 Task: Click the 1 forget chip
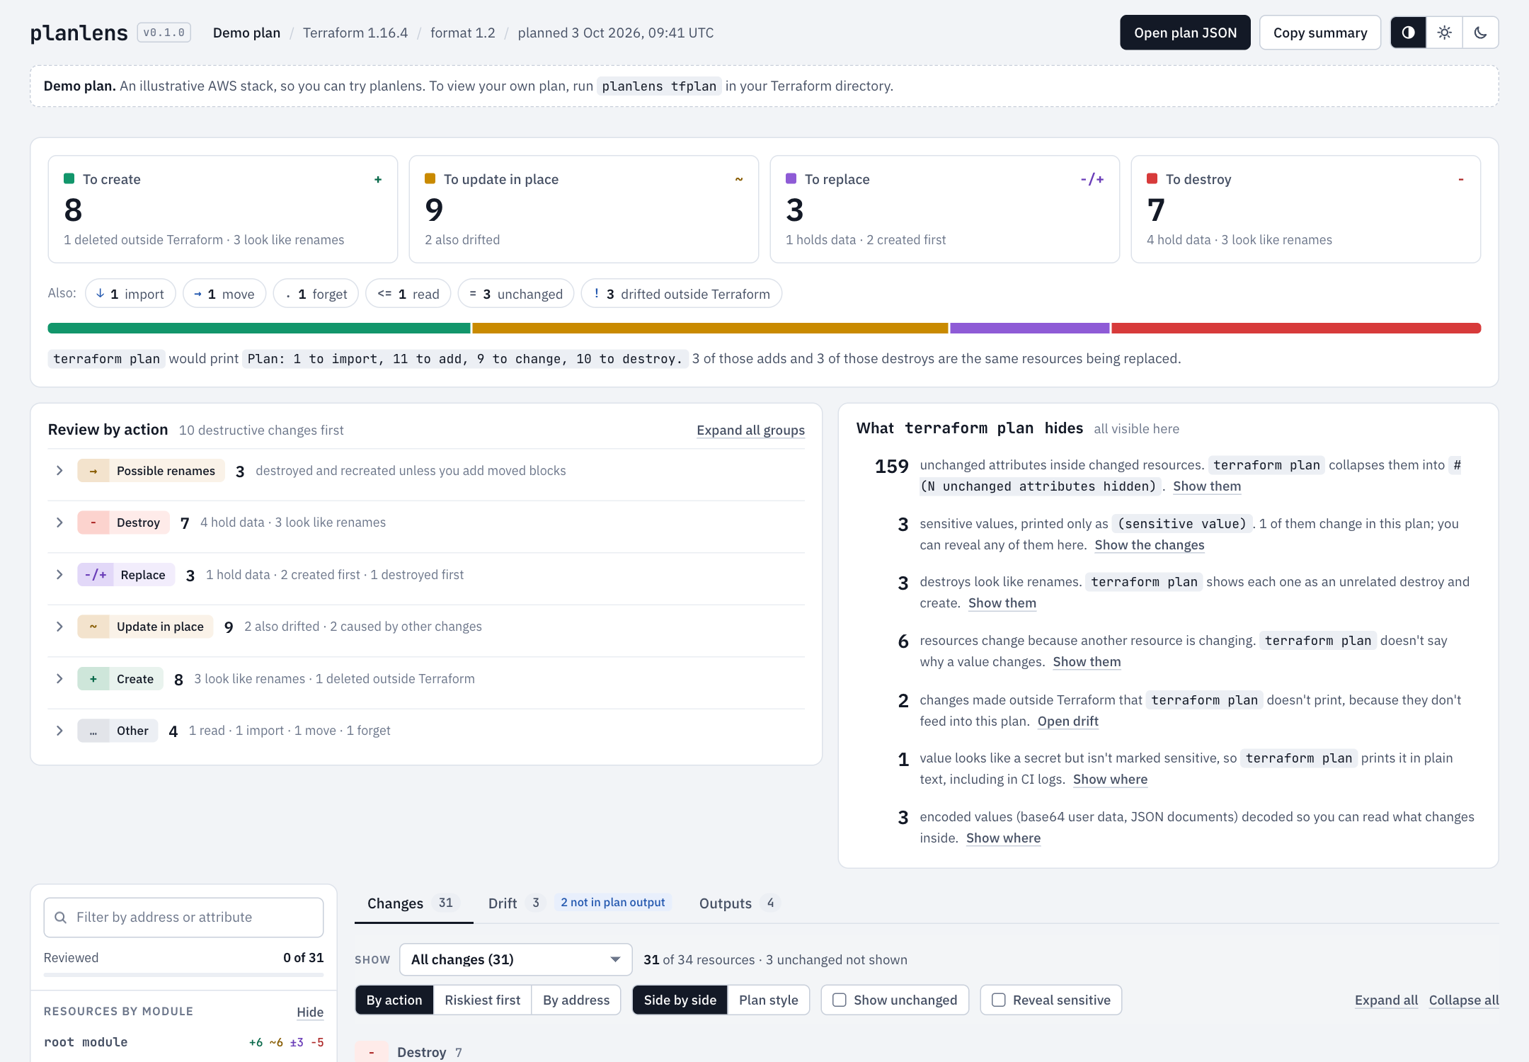pyautogui.click(x=316, y=294)
